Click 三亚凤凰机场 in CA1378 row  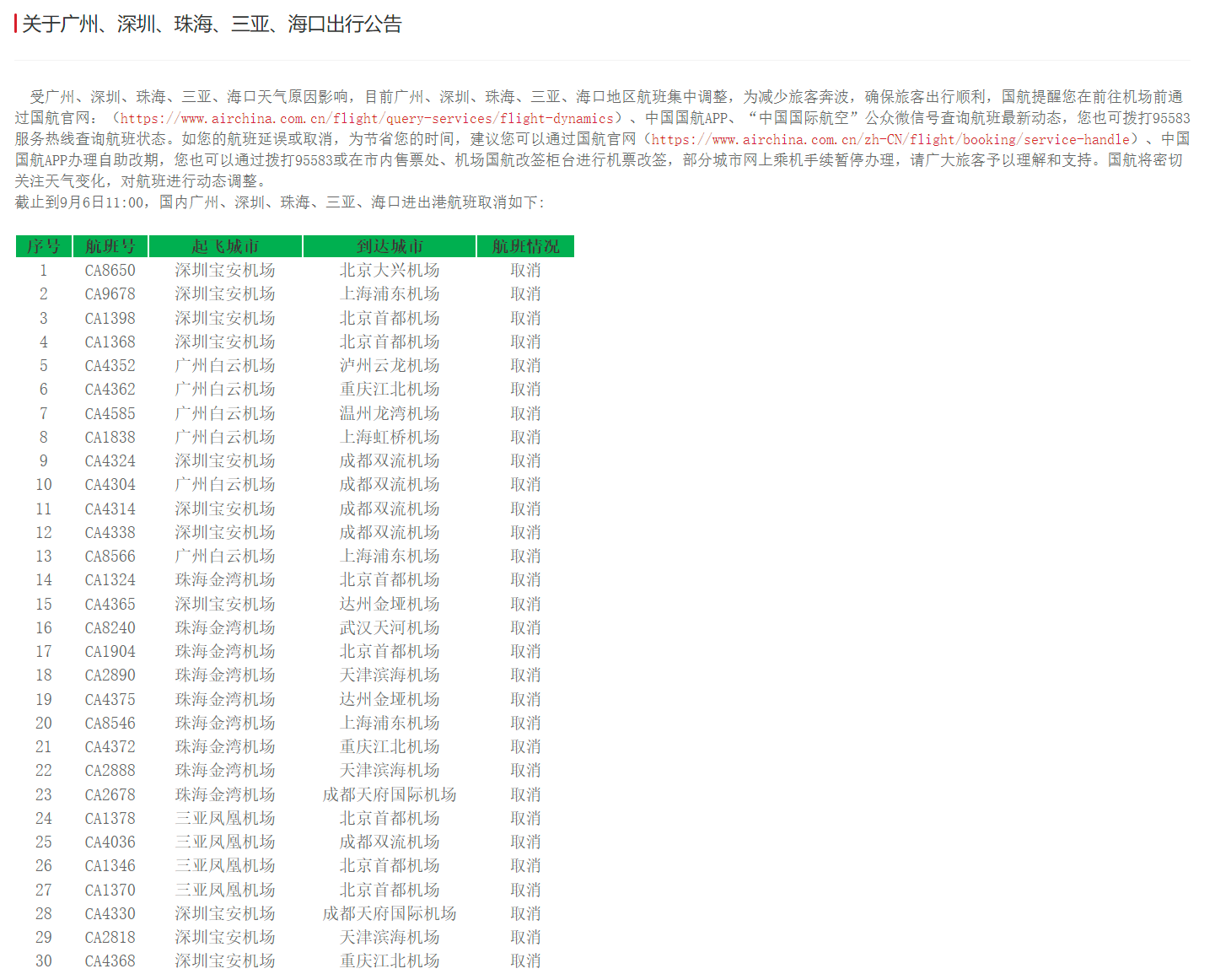(225, 819)
